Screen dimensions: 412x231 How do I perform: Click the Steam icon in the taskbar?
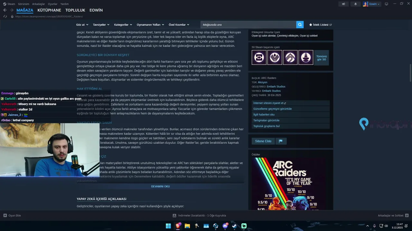tap(234, 226)
